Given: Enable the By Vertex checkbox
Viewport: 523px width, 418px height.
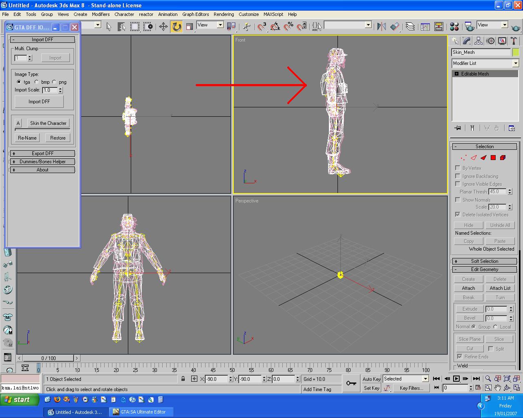Looking at the screenshot, I should tap(458, 168).
